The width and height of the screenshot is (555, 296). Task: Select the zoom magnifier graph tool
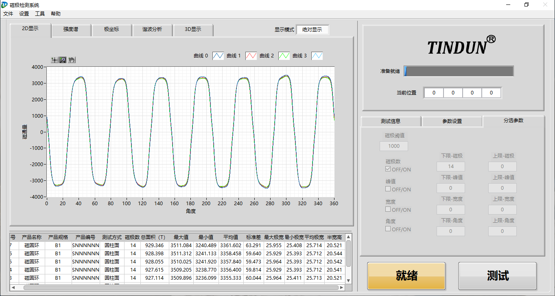63,60
